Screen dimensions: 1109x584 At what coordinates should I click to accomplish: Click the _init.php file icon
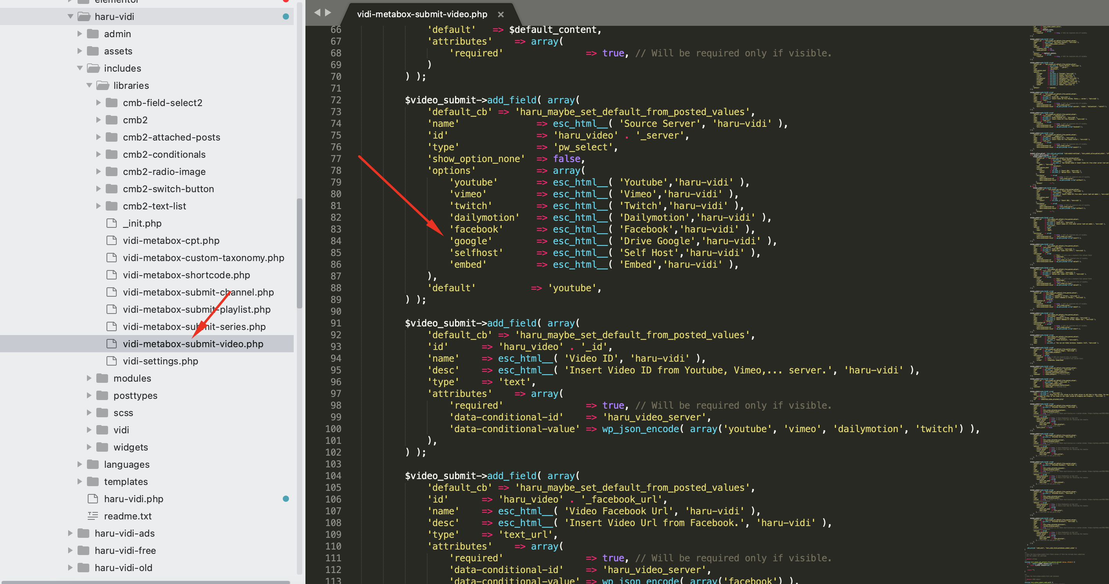[112, 223]
